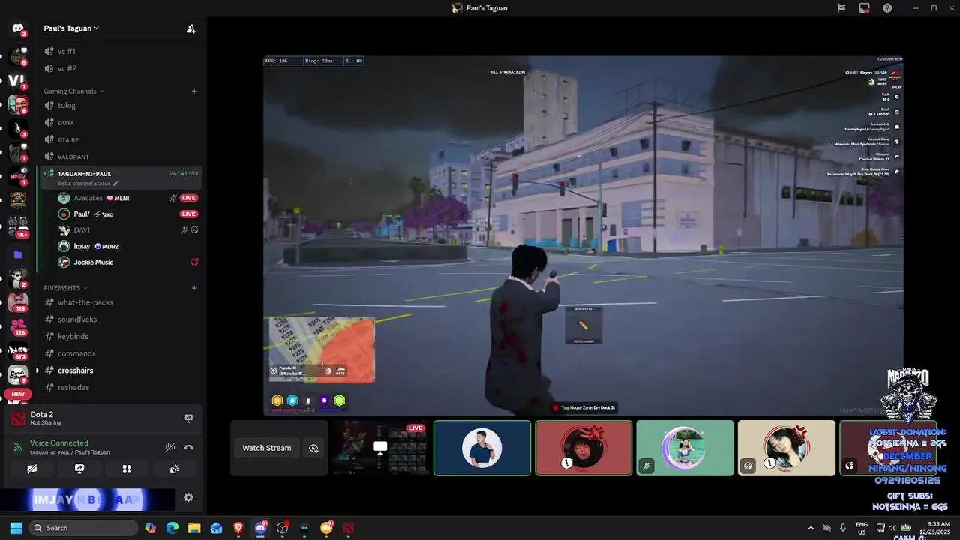Select participant tile with teal green background
The image size is (960, 540).
(x=685, y=448)
